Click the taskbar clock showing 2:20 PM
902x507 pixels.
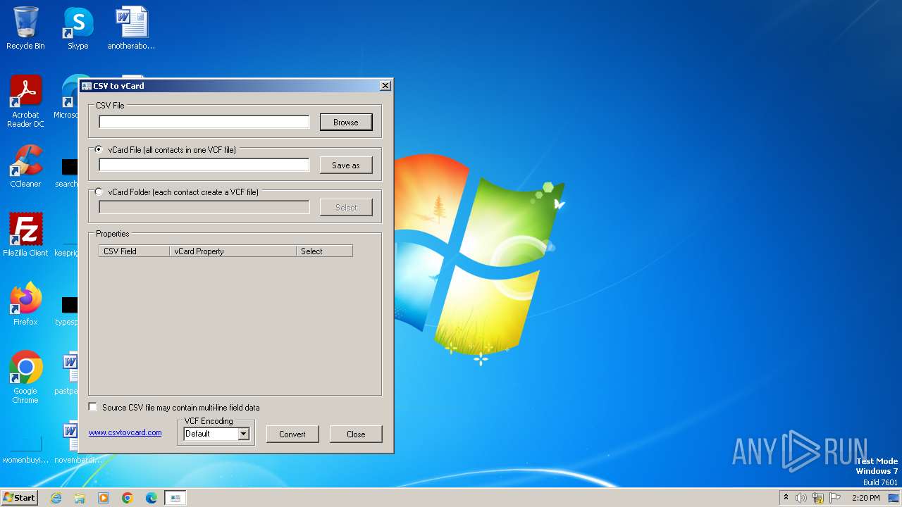(x=865, y=498)
